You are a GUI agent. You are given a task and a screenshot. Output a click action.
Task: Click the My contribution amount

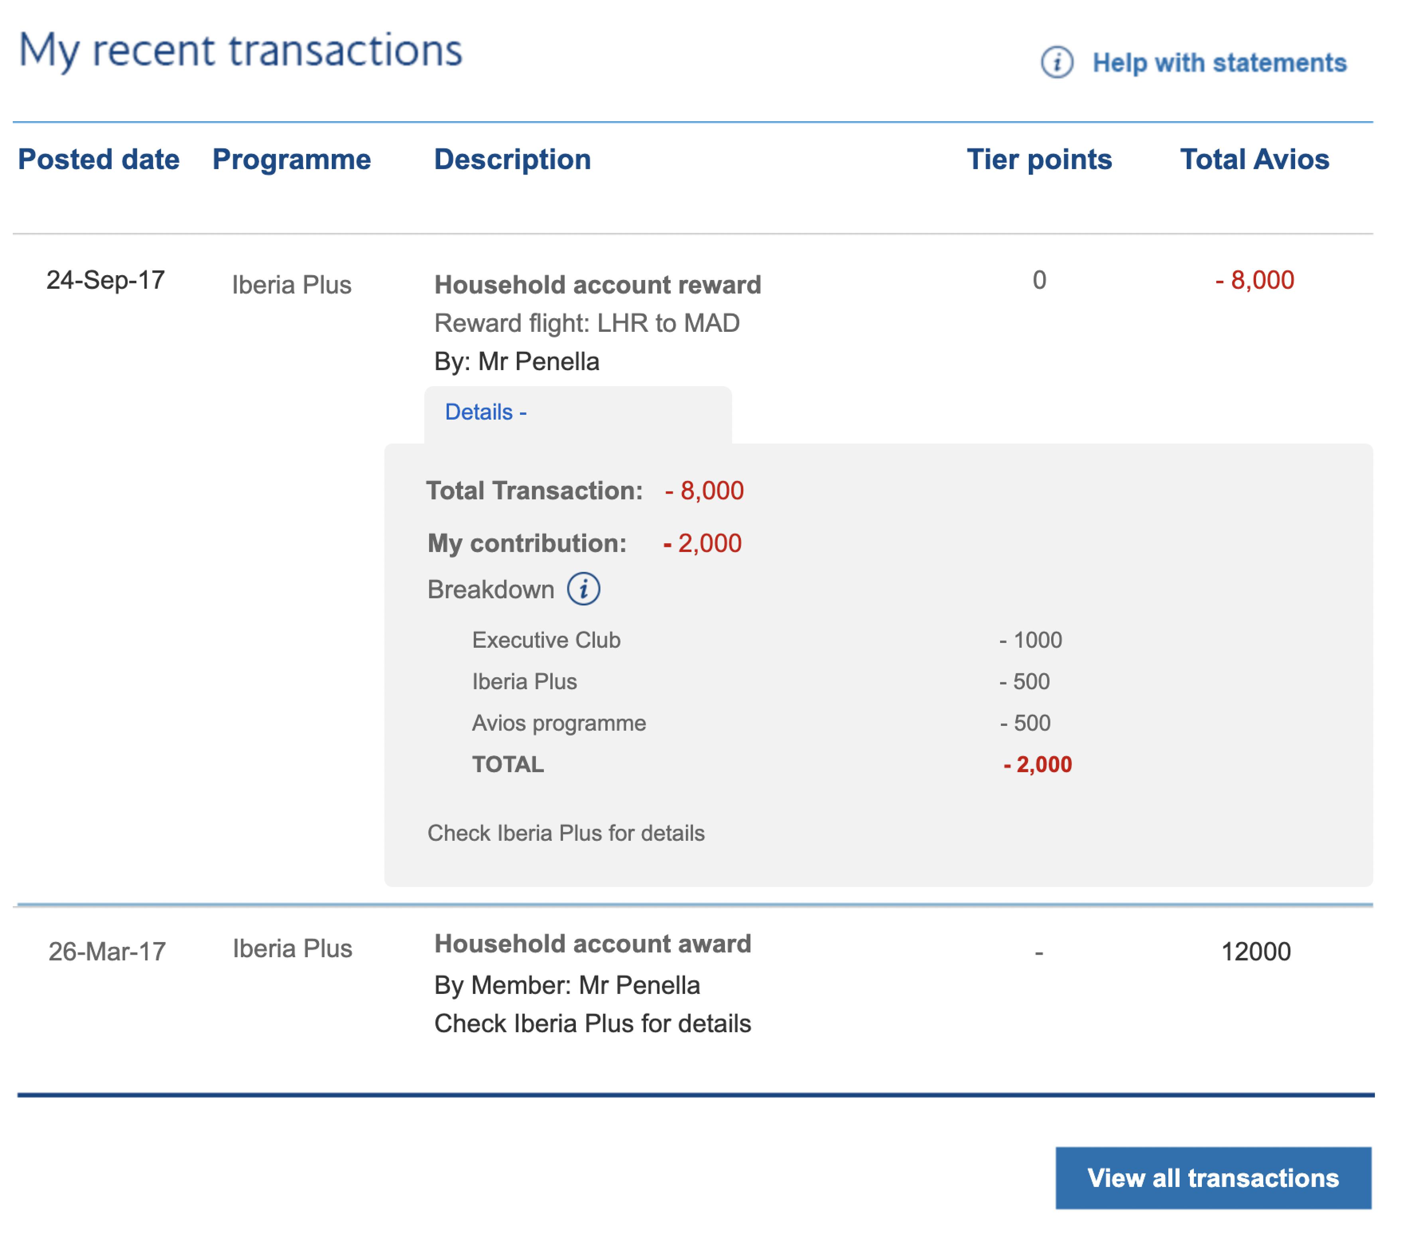(x=702, y=543)
